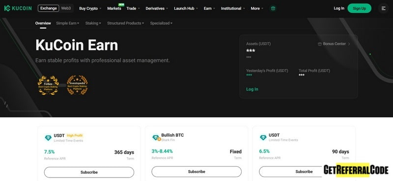The height and width of the screenshot is (181, 393).
Task: Open the Bonus Center link
Action: (x=334, y=44)
